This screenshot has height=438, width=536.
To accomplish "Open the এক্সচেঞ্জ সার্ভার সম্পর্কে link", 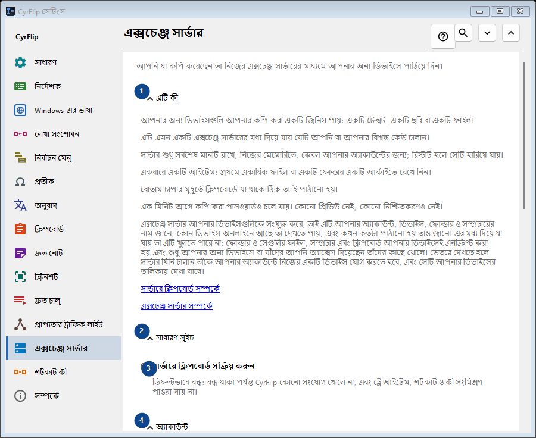I will point(176,306).
